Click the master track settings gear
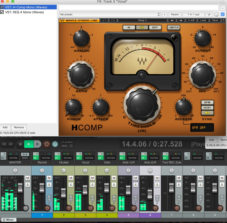 click(x=26, y=208)
